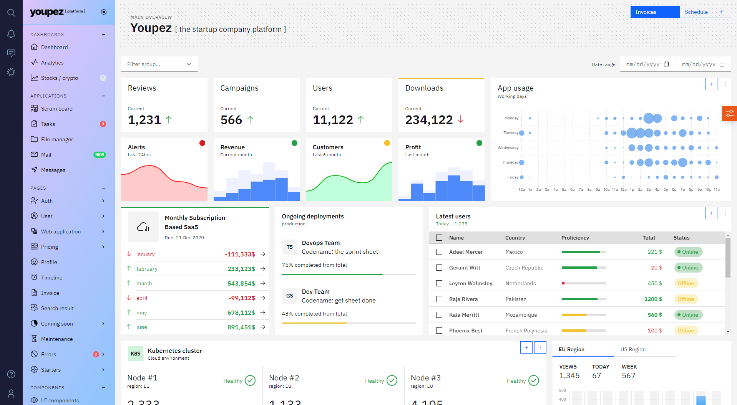Open the Scrum board application
This screenshot has height=405, width=737.
[57, 109]
